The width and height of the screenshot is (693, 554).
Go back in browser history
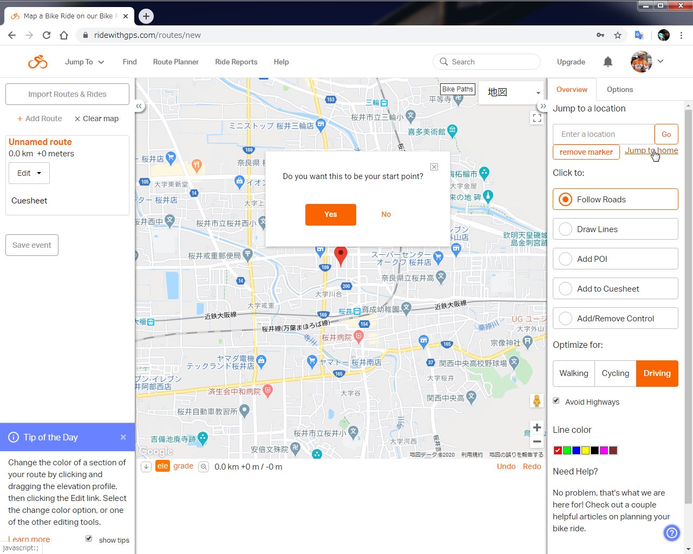[x=12, y=35]
